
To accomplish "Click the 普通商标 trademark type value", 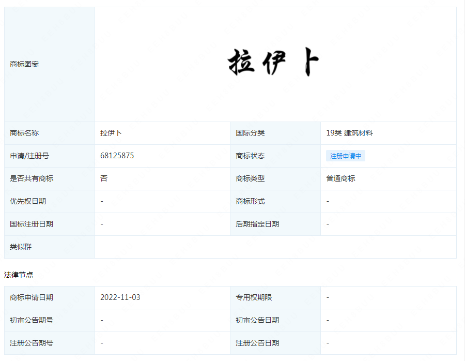I will [x=341, y=178].
